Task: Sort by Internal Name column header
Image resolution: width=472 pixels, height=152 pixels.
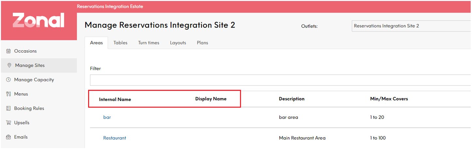Action: tap(115, 99)
